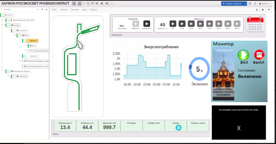Click the Включить lighting play button

pyautogui.click(x=136, y=24)
